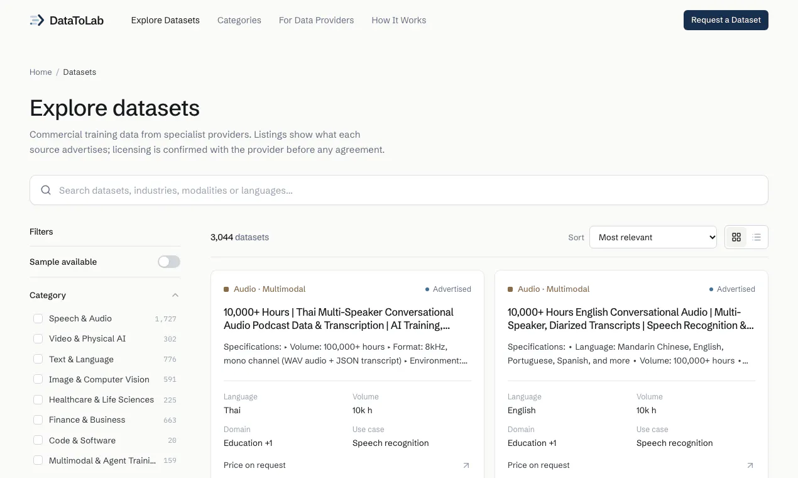This screenshot has height=478, width=798.
Task: Click "Speech recognition" use case on Thai card
Action: [391, 443]
